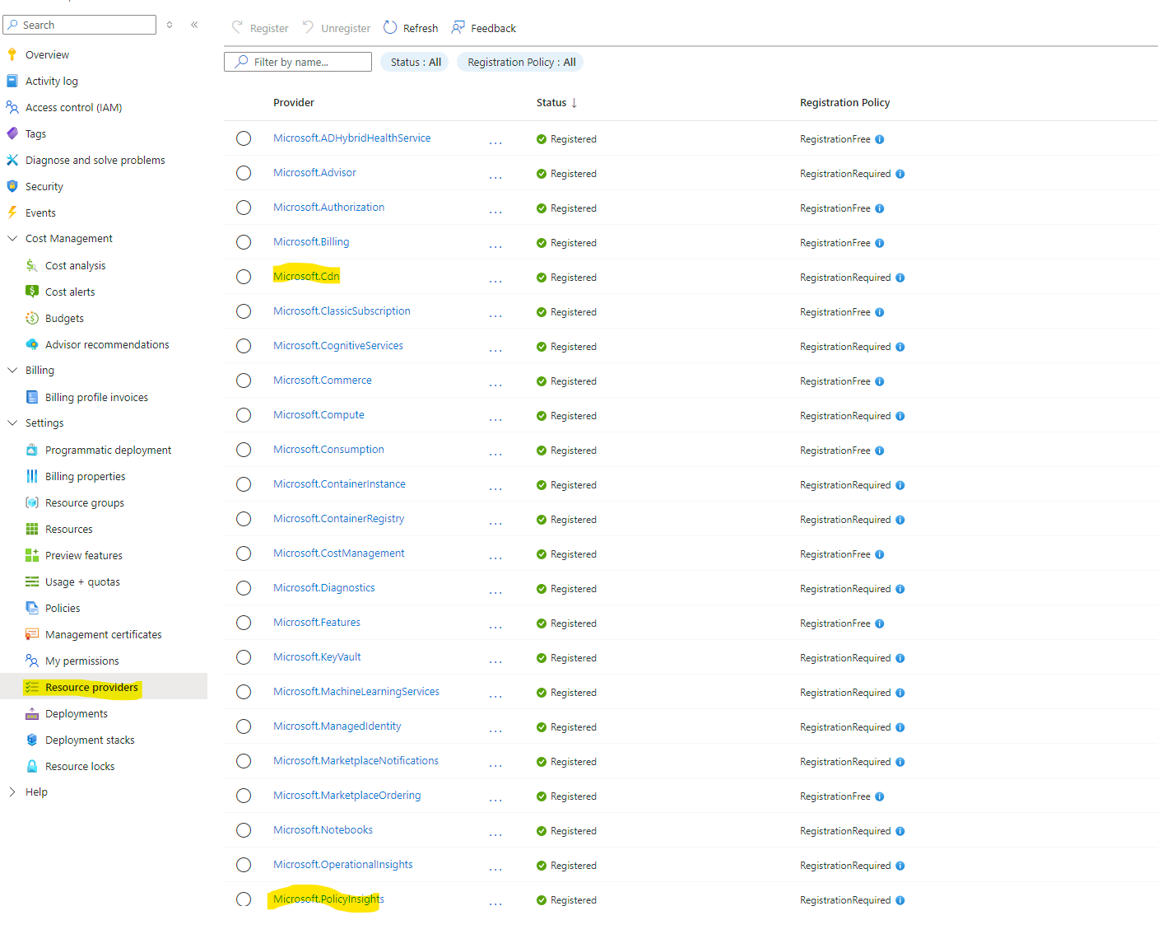1158x934 pixels.
Task: Select Microsoft.KeyVault radio button
Action: click(244, 657)
